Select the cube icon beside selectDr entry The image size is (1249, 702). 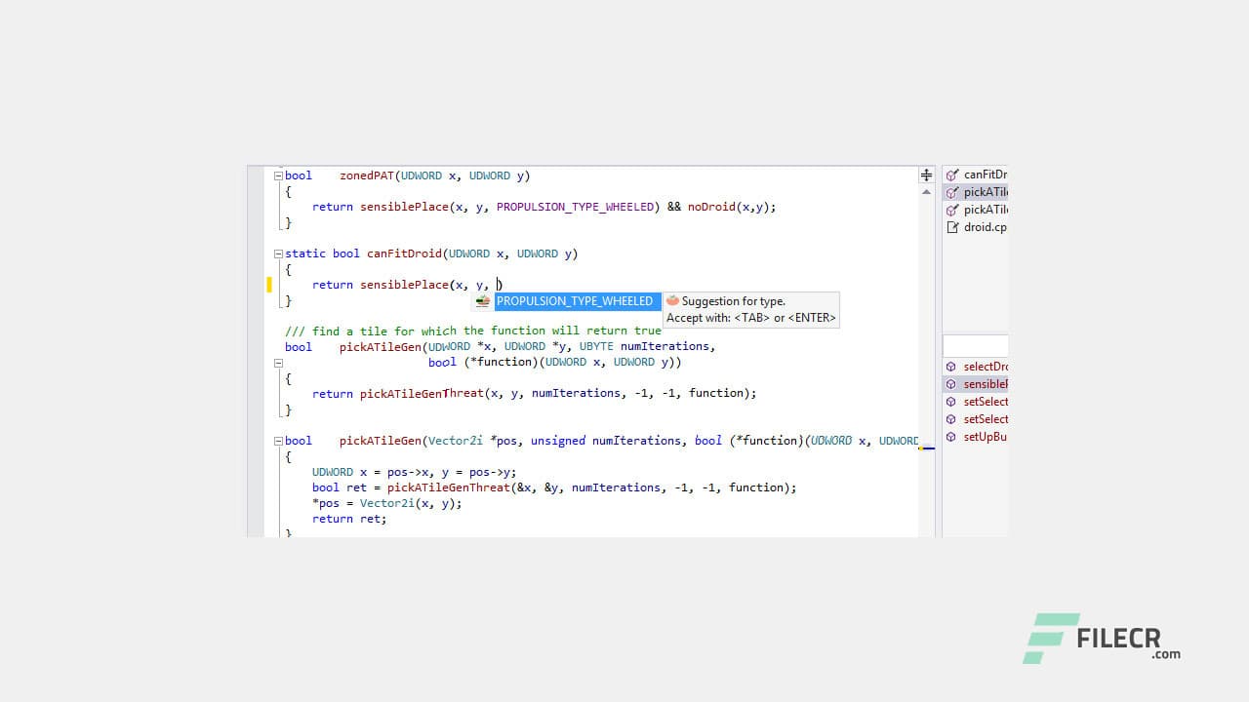pos(951,366)
